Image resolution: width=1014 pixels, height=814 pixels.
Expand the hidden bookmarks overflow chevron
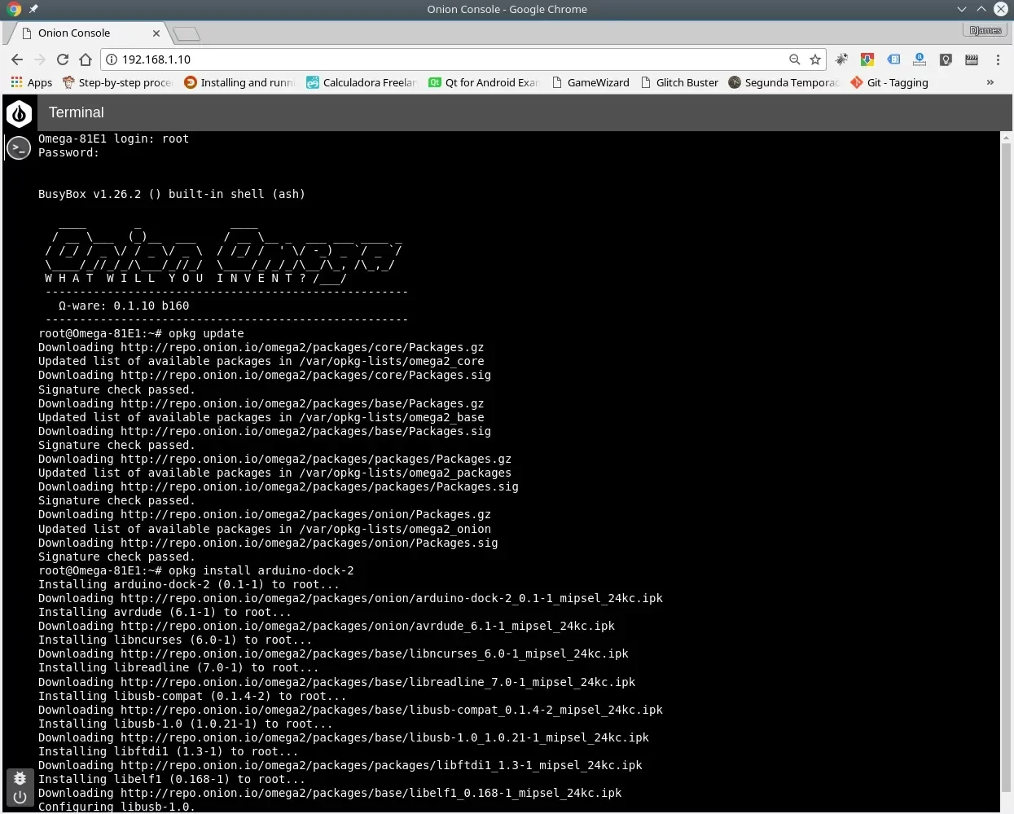990,82
